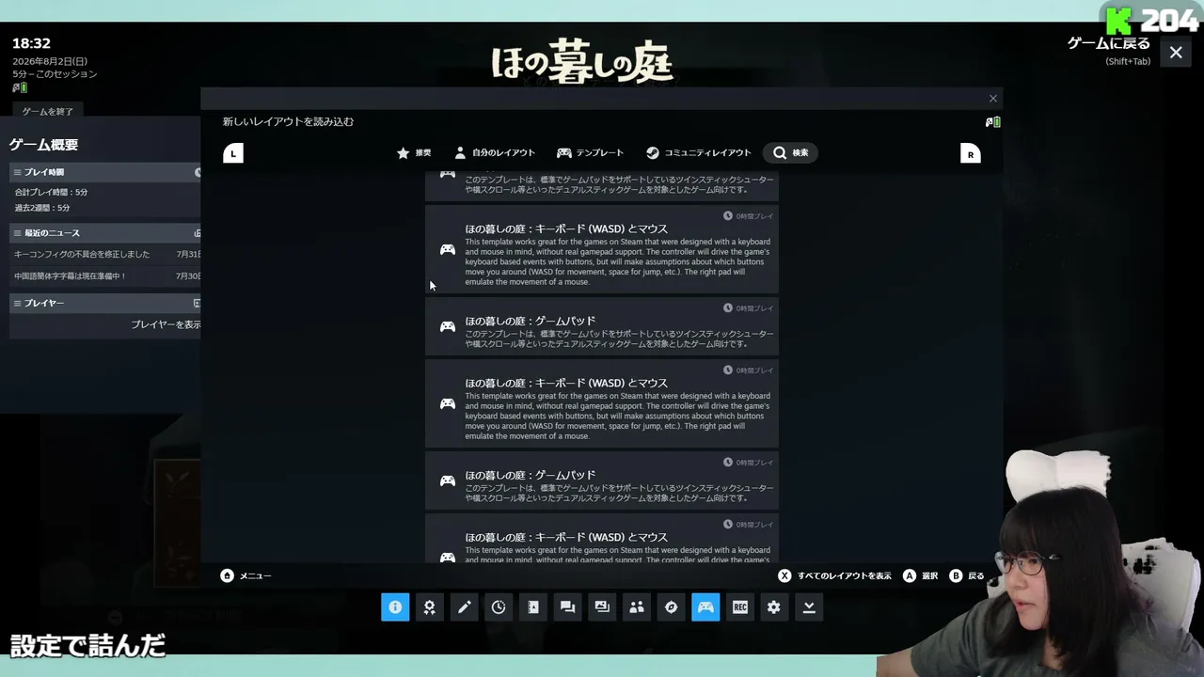Image resolution: width=1204 pixels, height=677 pixels.
Task: Click the L bumper button icon
Action: pyautogui.click(x=233, y=153)
